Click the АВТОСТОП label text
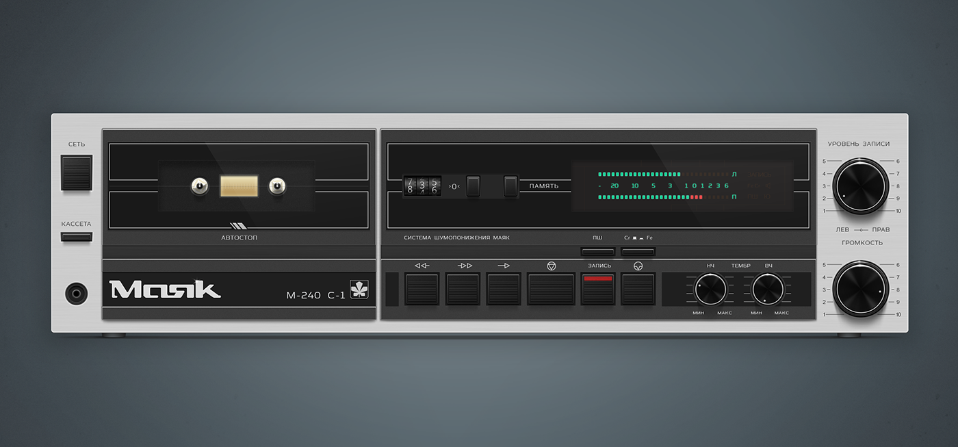Image resolution: width=958 pixels, height=447 pixels. click(x=239, y=238)
